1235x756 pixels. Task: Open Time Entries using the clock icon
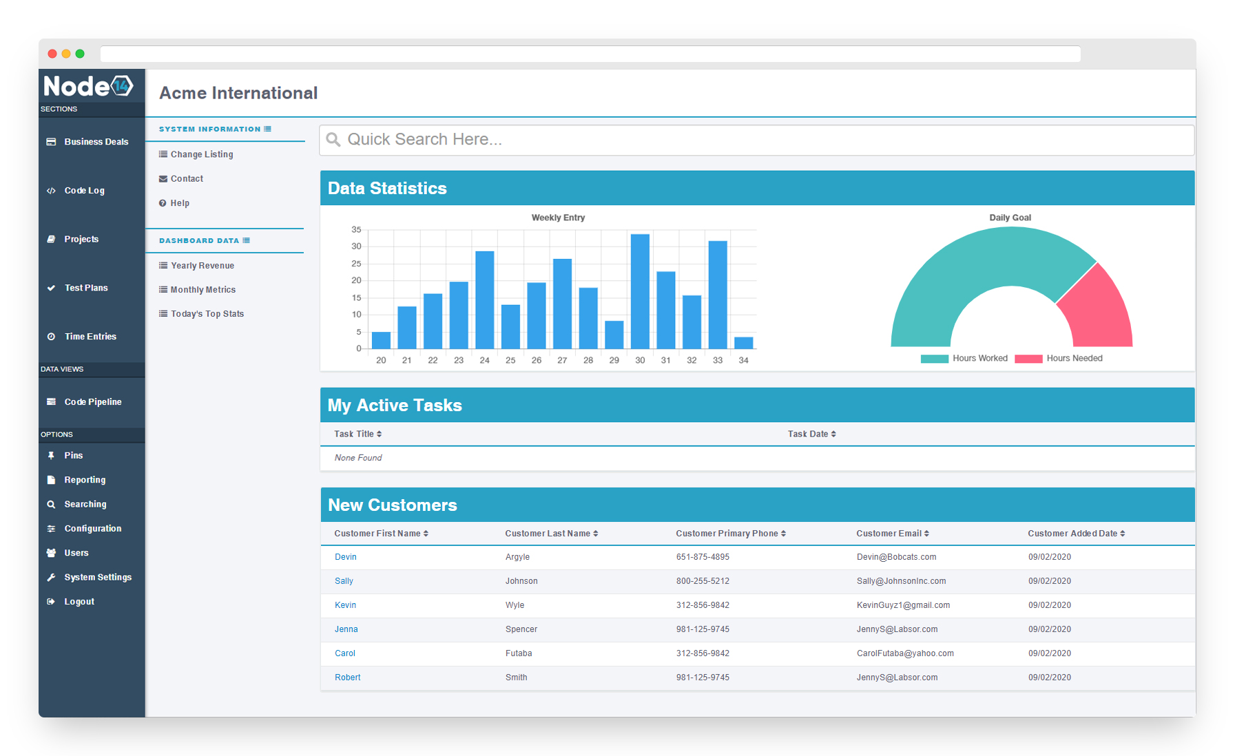click(x=51, y=336)
